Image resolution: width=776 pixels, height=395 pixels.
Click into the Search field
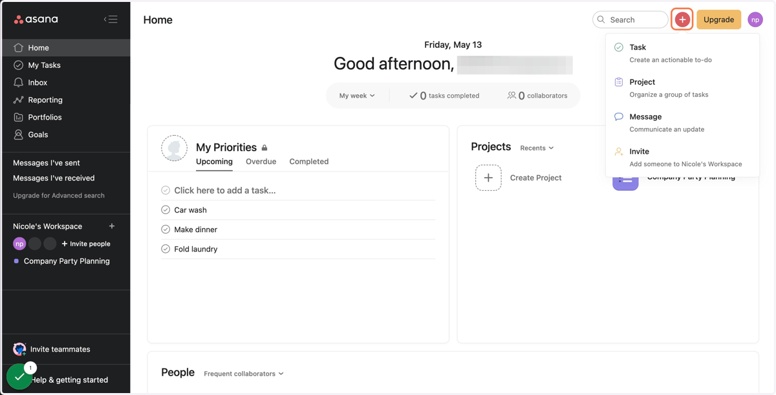pos(630,20)
